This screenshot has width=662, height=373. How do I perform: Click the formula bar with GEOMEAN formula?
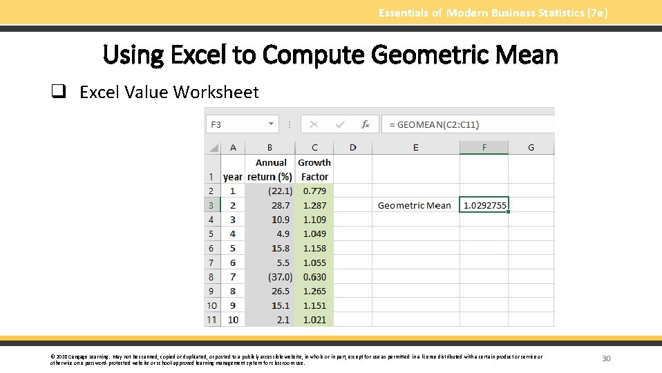pos(468,124)
